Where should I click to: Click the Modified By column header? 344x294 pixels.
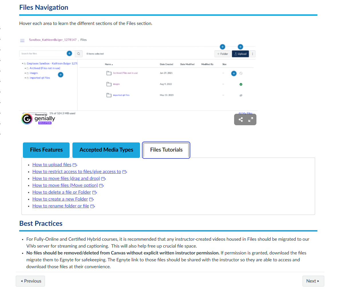(207, 64)
